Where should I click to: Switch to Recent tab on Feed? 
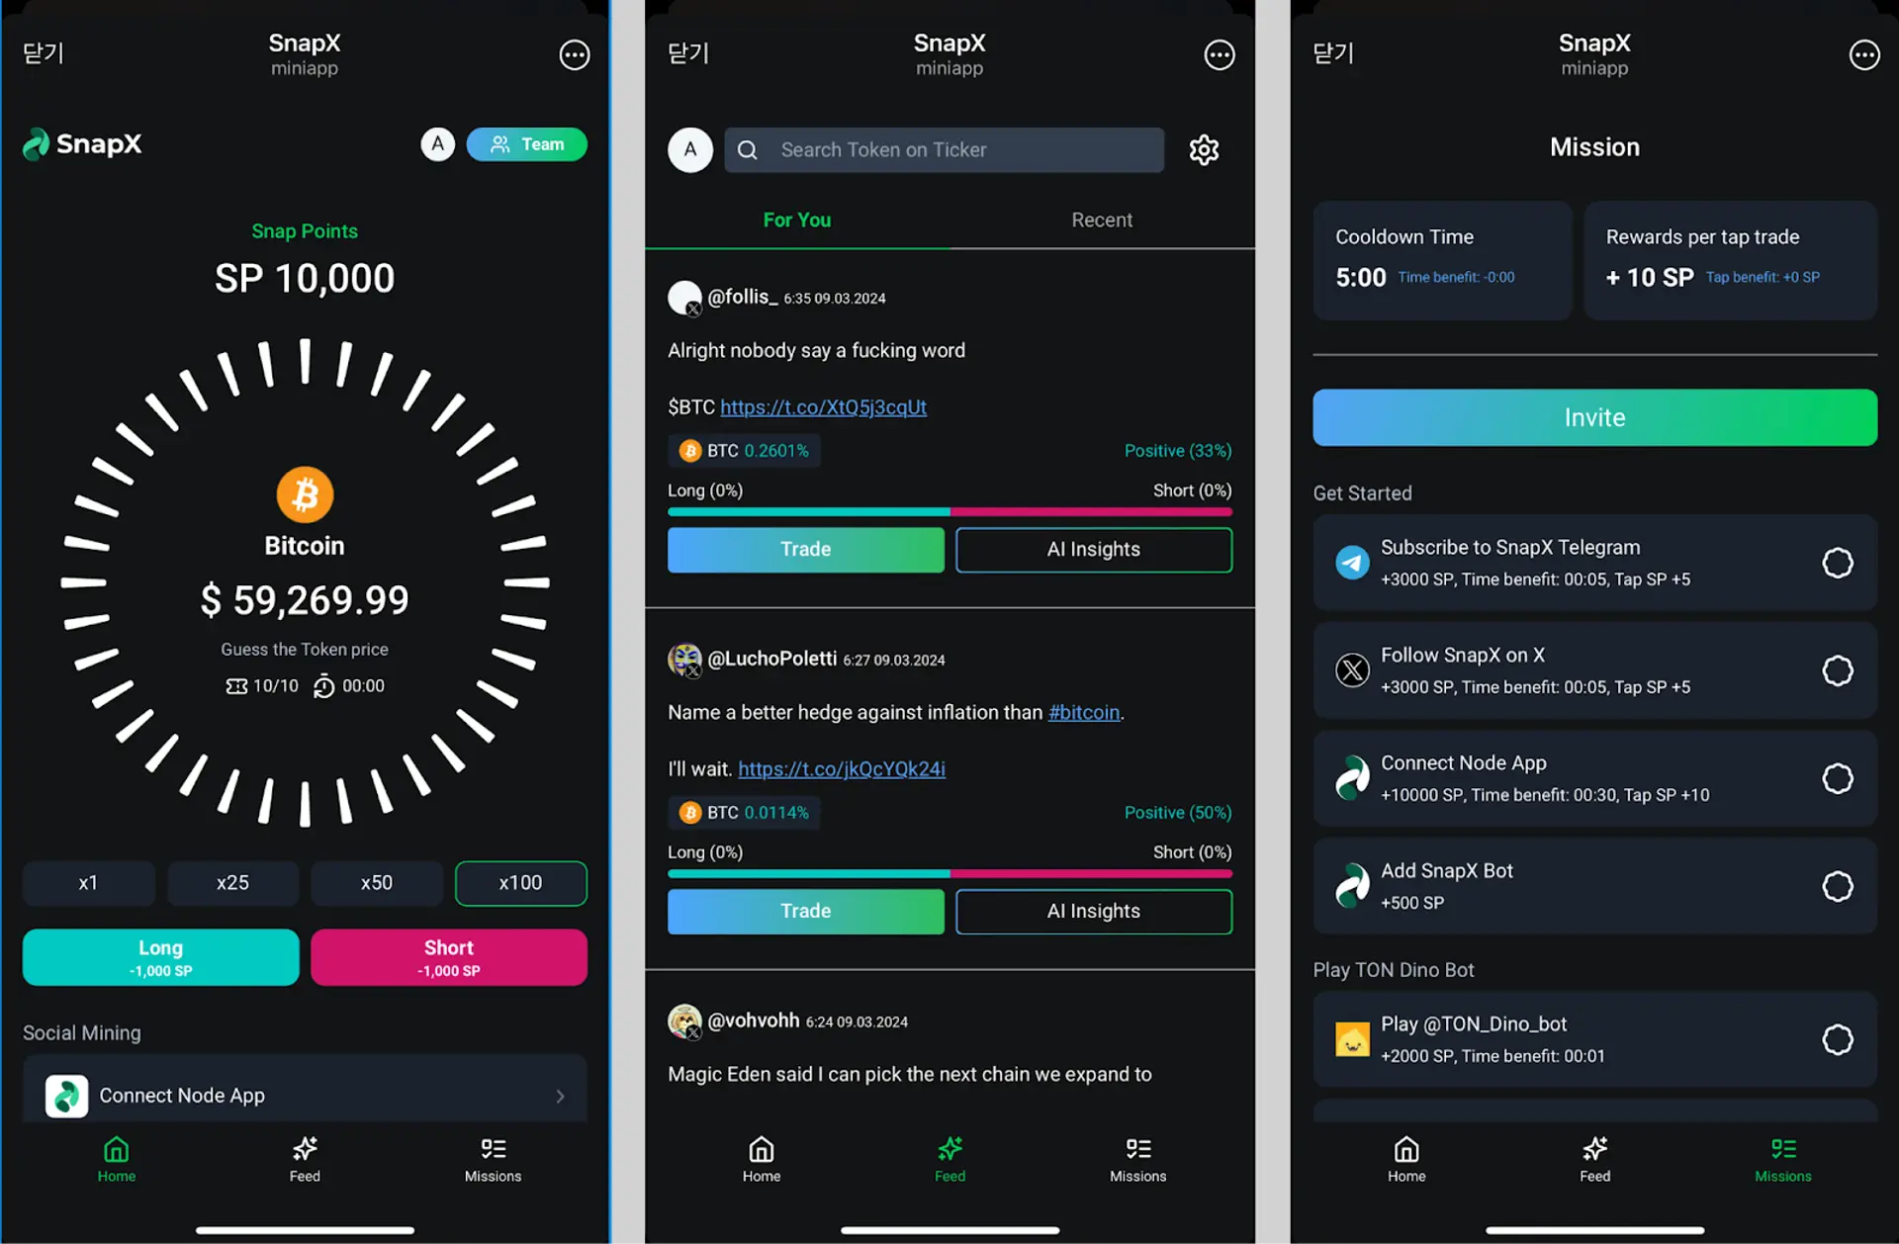1101,220
